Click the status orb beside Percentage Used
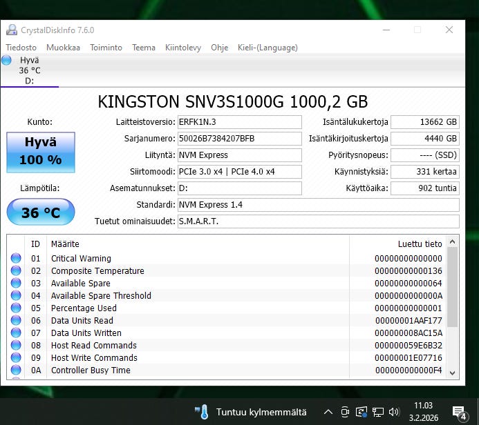 pos(16,308)
